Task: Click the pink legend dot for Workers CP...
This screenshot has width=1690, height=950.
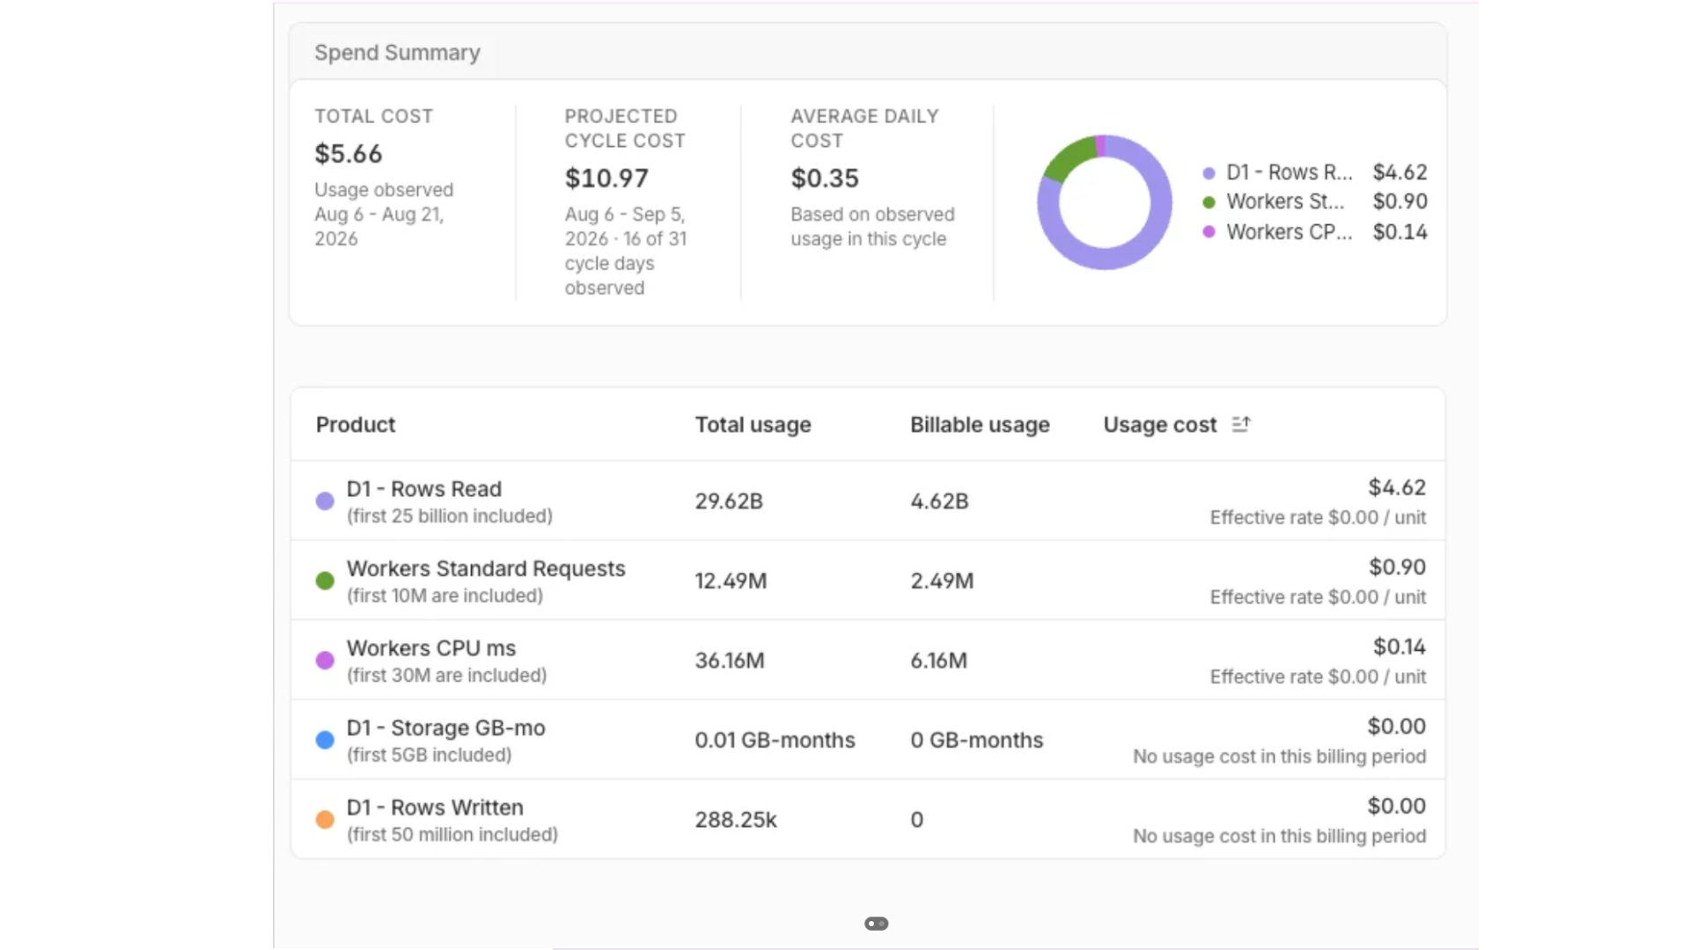Action: [x=1209, y=232]
